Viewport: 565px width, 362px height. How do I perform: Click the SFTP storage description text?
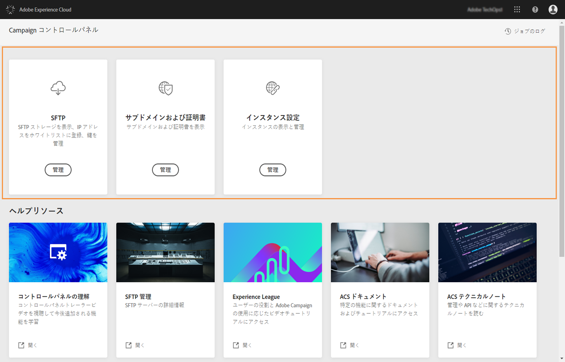coord(58,135)
